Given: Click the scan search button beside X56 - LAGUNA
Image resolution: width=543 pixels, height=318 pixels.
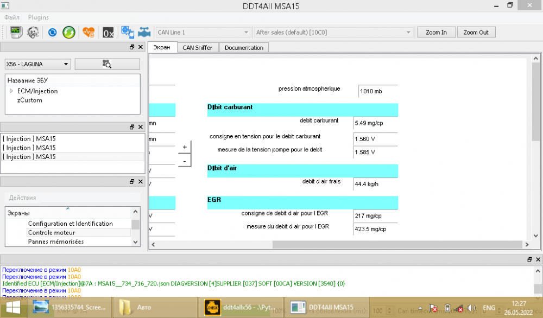Looking at the screenshot, I should 108,64.
